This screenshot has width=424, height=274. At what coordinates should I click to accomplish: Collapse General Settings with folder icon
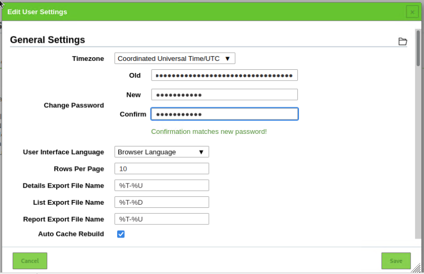coord(402,41)
